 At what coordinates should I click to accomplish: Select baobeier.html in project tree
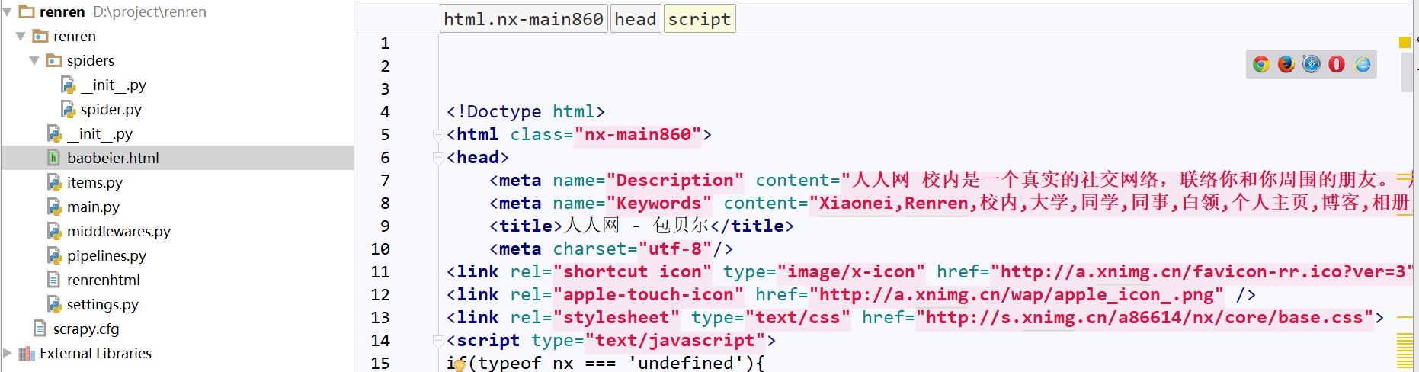click(x=113, y=158)
